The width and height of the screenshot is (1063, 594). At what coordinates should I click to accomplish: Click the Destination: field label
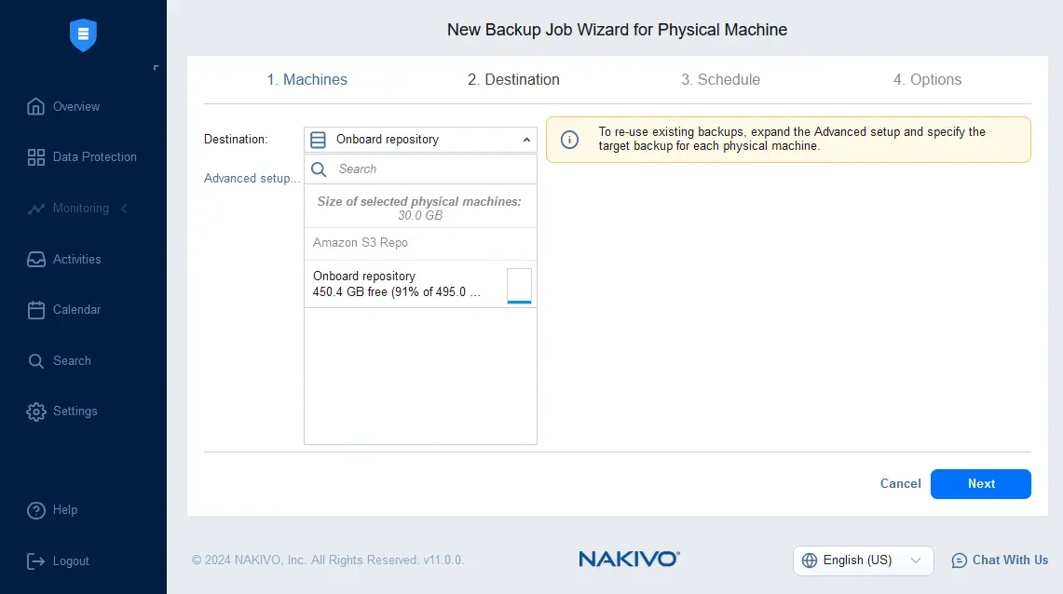point(236,140)
